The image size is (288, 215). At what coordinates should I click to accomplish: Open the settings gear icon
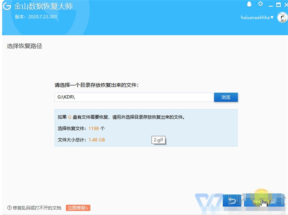[x=260, y=4]
